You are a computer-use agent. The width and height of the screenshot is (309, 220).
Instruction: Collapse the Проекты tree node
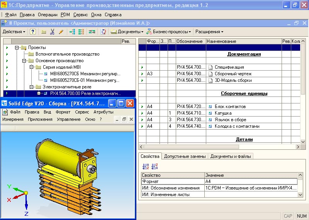(17, 47)
